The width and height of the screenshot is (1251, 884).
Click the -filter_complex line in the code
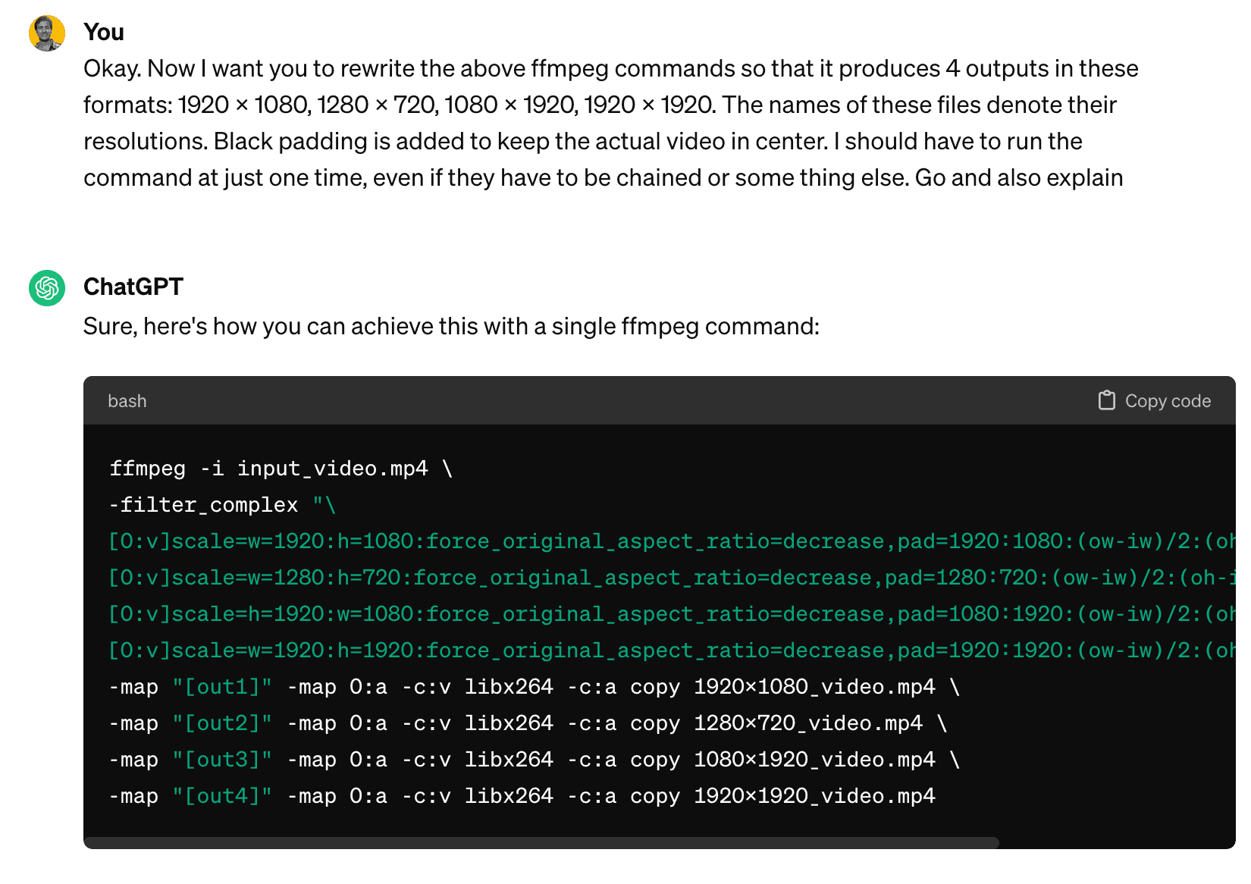202,504
